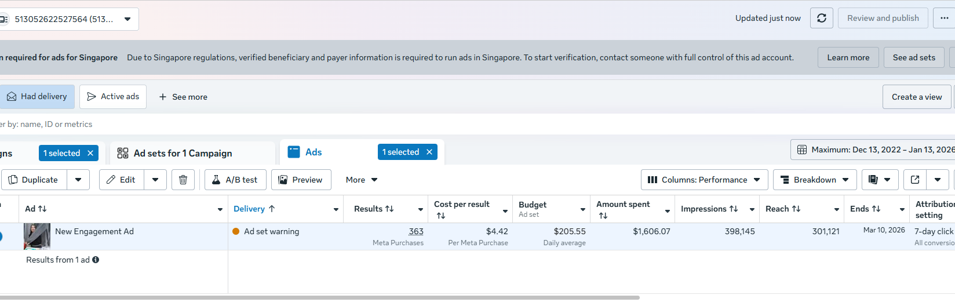This screenshot has width=955, height=302.
Task: Expand the Duplicate dropdown arrow
Action: pos(78,180)
